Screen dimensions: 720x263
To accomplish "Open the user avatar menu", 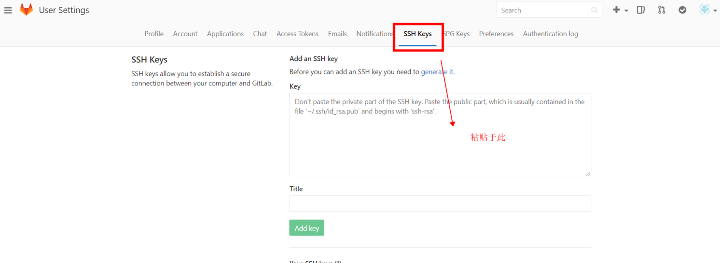I will coord(708,10).
